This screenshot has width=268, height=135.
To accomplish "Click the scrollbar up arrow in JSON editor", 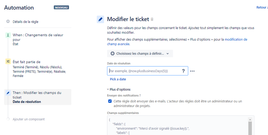I will [250, 119].
